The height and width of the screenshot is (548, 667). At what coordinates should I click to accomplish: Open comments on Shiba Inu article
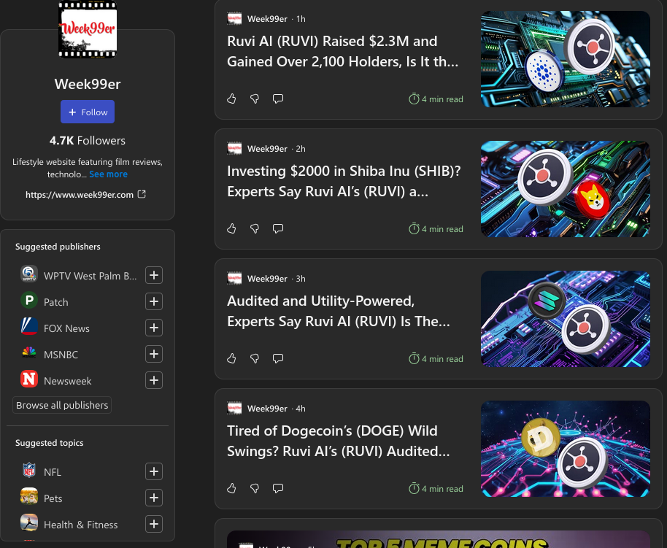click(x=278, y=228)
